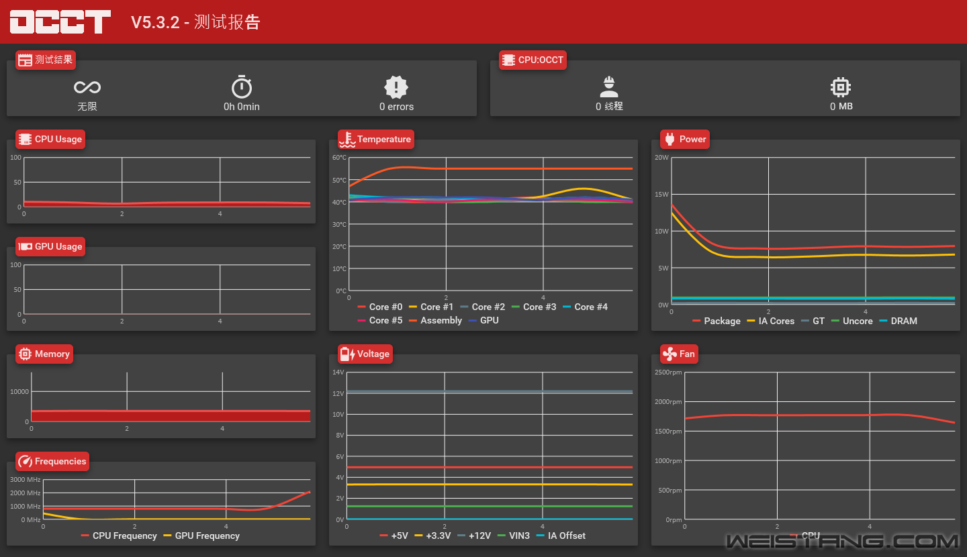Toggle DRAM power legend entry
Viewport: 967px width, 557px height.
(898, 321)
